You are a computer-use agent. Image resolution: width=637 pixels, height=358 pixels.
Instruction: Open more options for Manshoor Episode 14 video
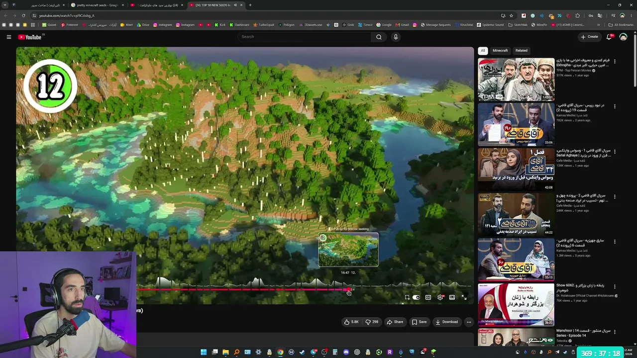(x=615, y=332)
